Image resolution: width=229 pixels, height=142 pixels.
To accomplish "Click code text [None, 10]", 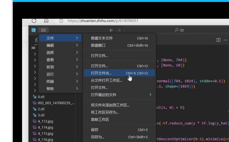I will (x=171, y=65).
